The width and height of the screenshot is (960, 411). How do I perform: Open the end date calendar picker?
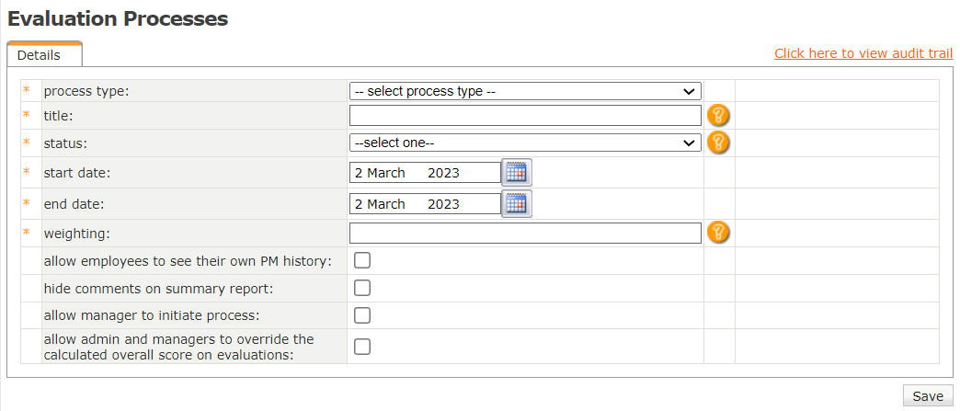click(517, 204)
